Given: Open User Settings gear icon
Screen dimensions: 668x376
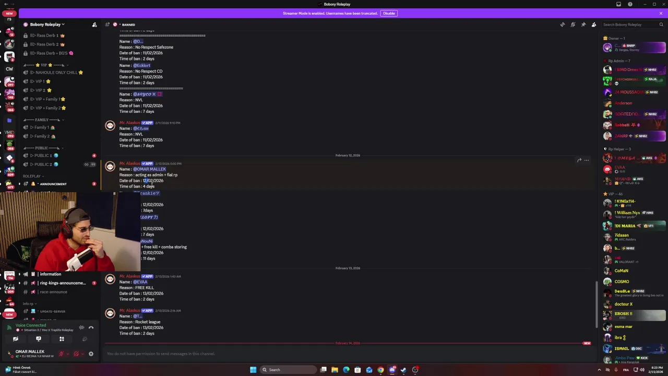Looking at the screenshot, I should click(x=91, y=354).
